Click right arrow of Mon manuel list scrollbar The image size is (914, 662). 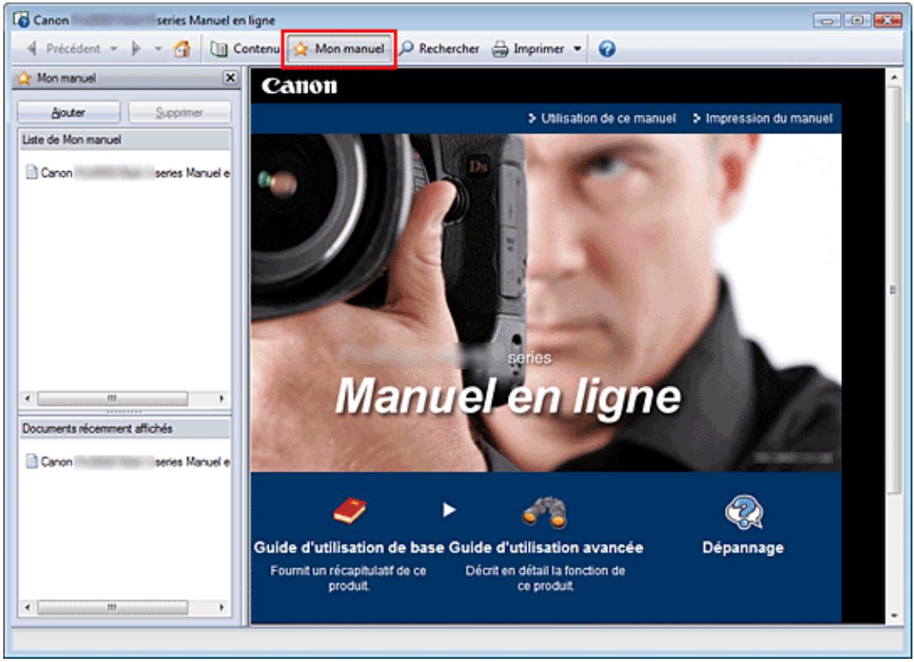tap(221, 399)
